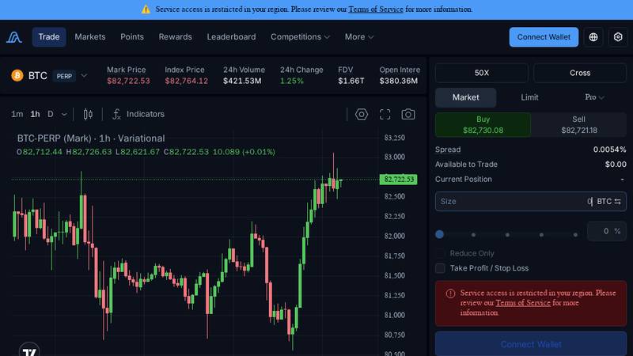This screenshot has width=633, height=356.
Task: Click the Spread 0.0054% value
Action: 609,150
